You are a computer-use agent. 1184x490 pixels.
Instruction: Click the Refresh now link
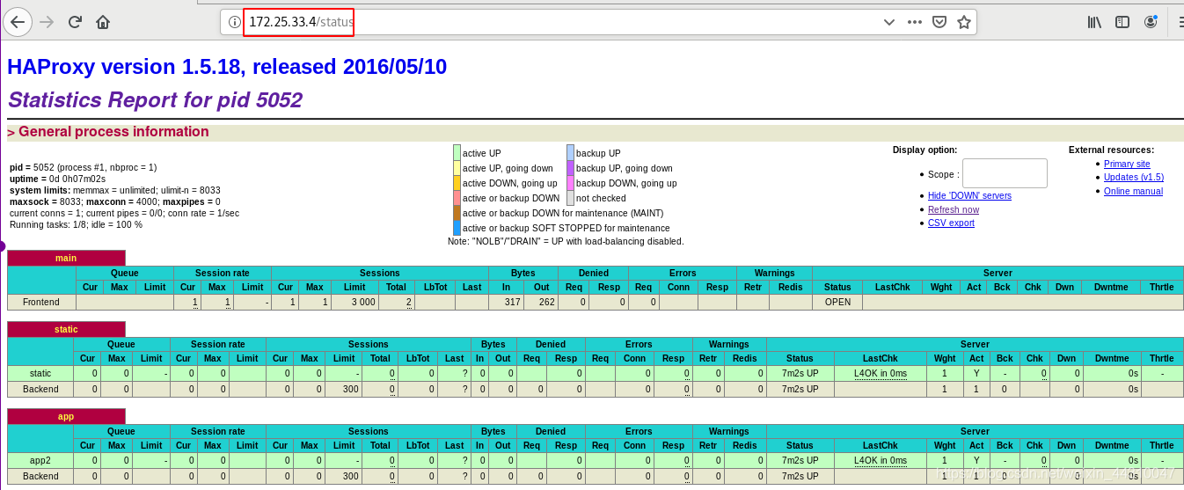click(954, 209)
